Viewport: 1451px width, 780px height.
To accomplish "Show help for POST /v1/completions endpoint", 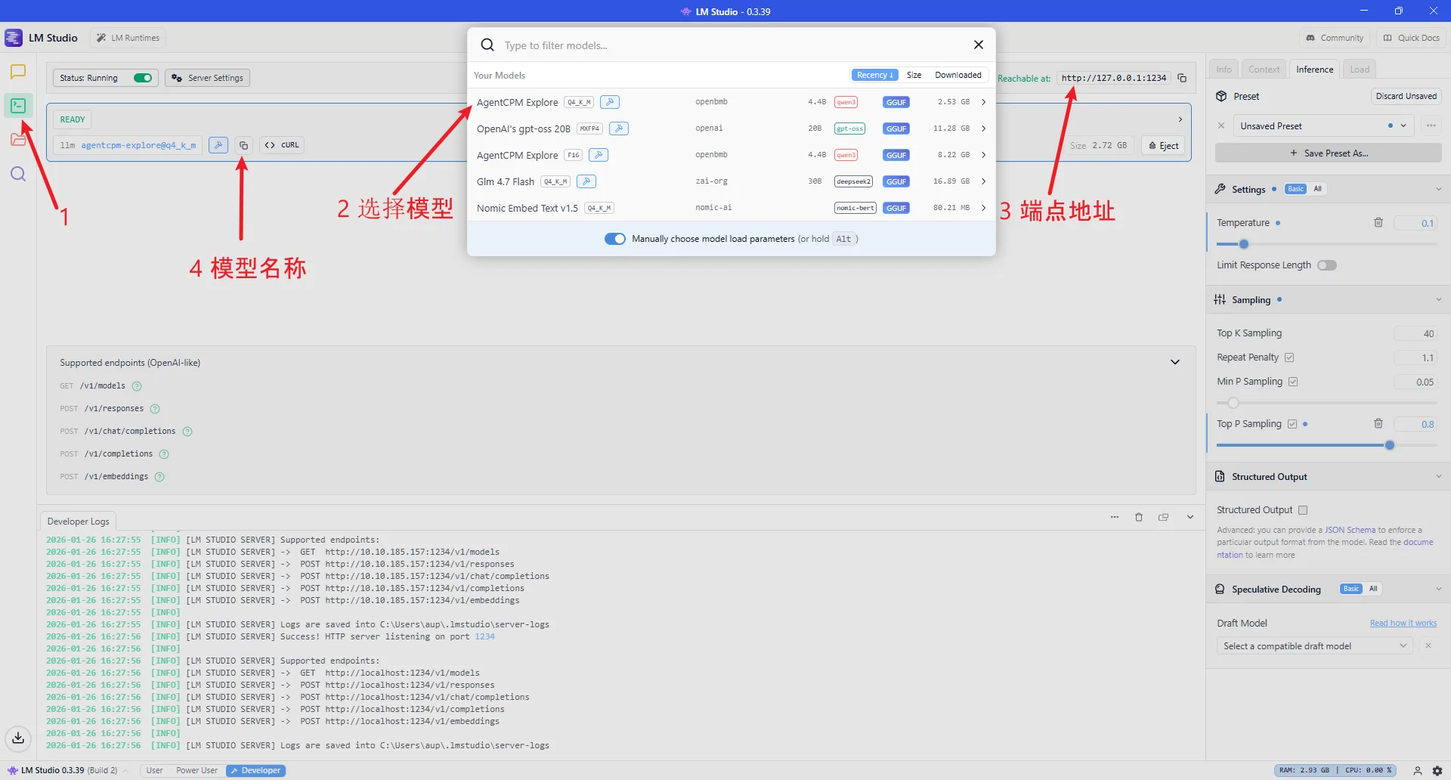I will 164,454.
